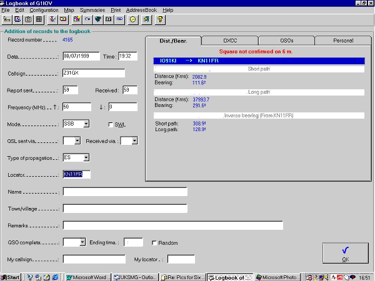Click the yellow clock toolbar icon
The image size is (375, 281).
[133, 19]
